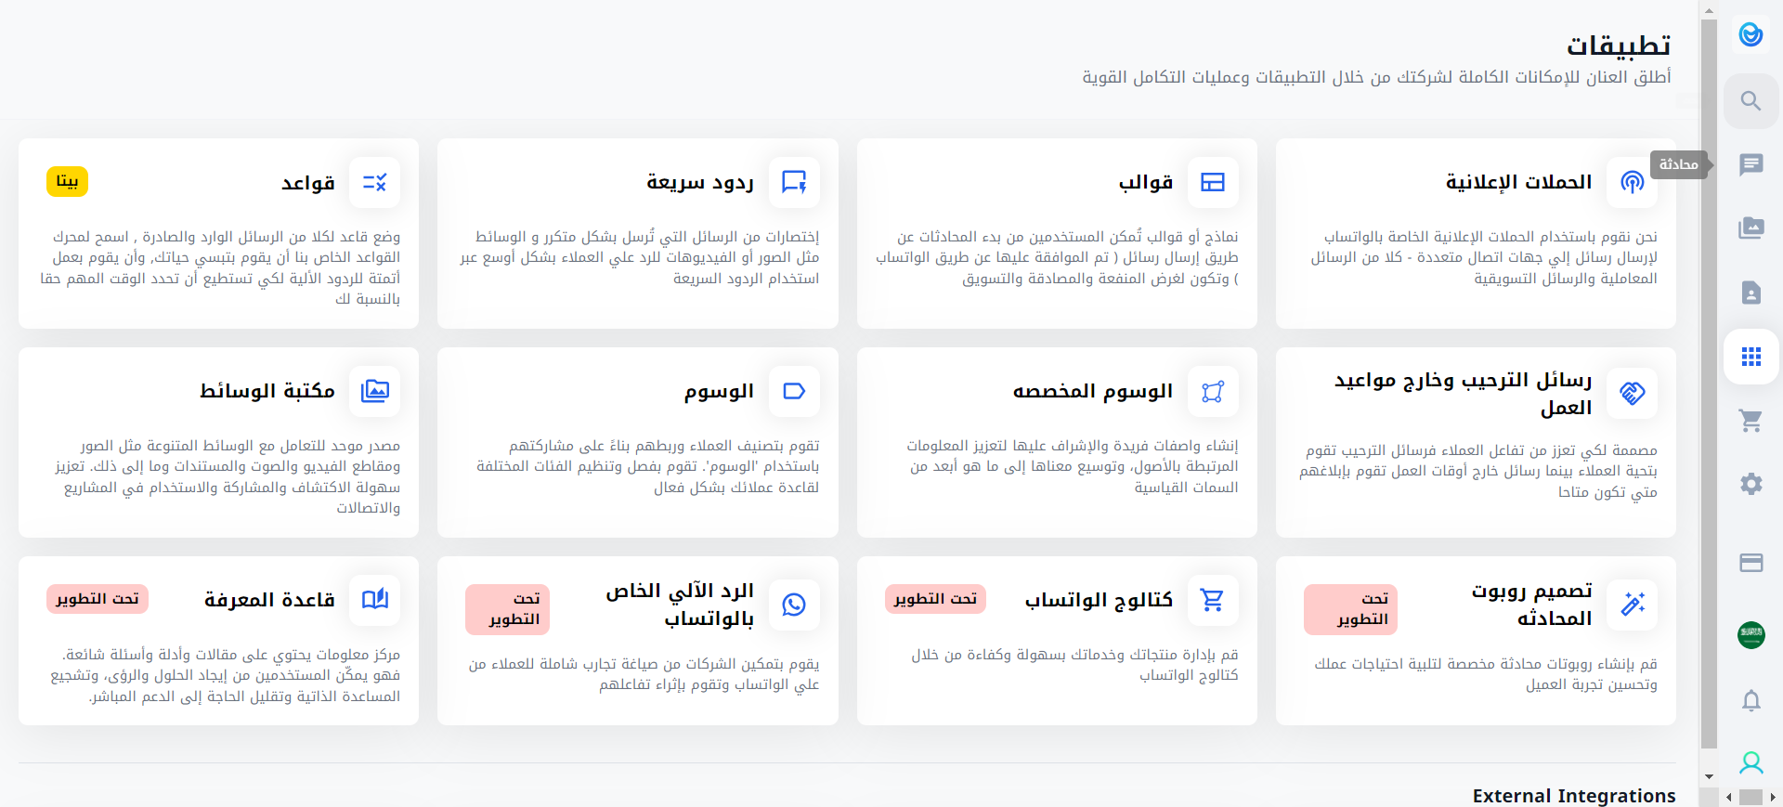This screenshot has width=1783, height=807.
Task: Open the الحملات الإعلانية campaigns card
Action: click(x=1475, y=233)
